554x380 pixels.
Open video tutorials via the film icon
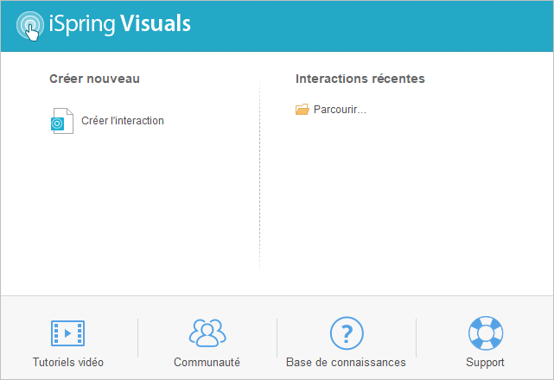67,332
